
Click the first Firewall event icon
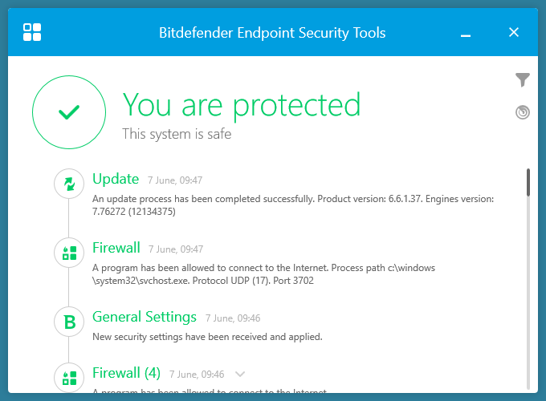69,253
